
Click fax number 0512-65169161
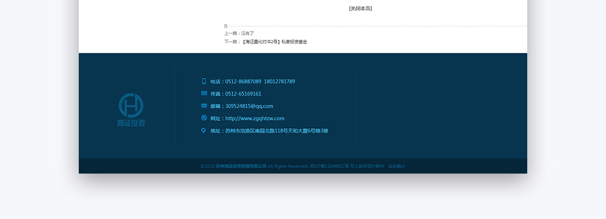[243, 94]
